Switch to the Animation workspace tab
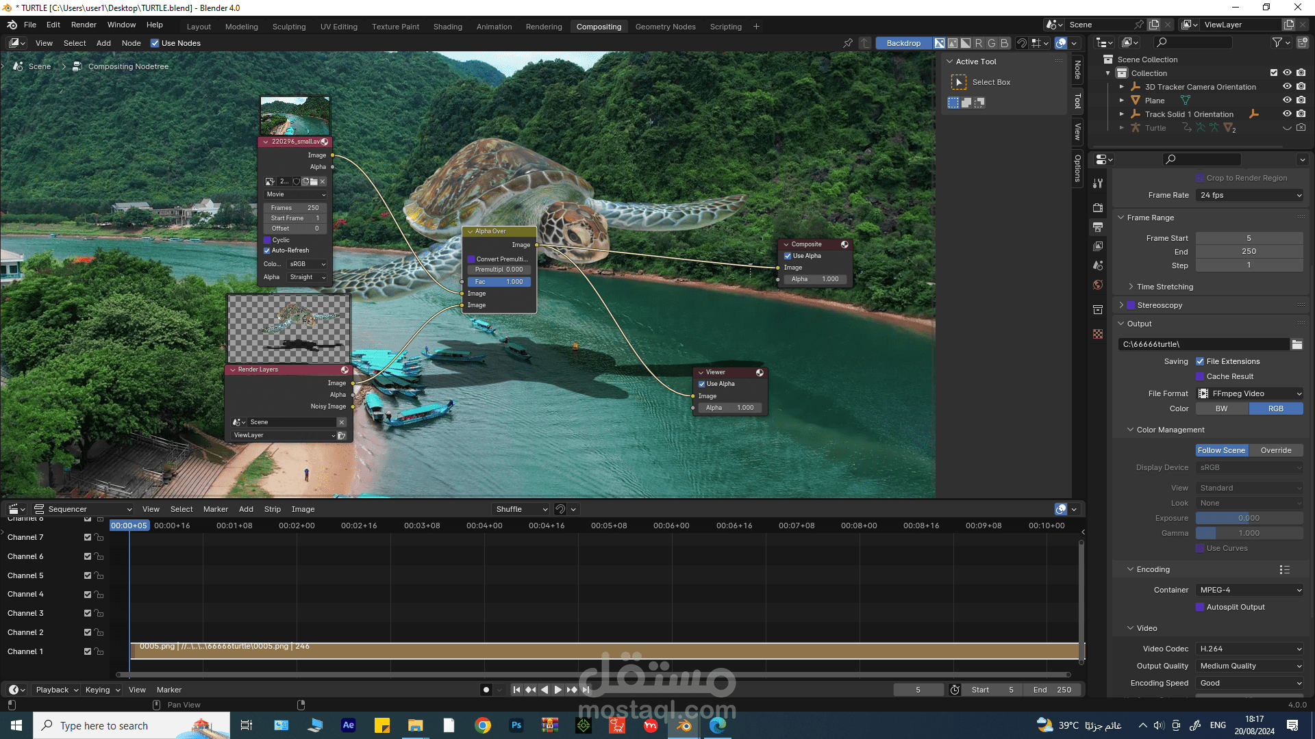Image resolution: width=1315 pixels, height=739 pixels. [494, 27]
